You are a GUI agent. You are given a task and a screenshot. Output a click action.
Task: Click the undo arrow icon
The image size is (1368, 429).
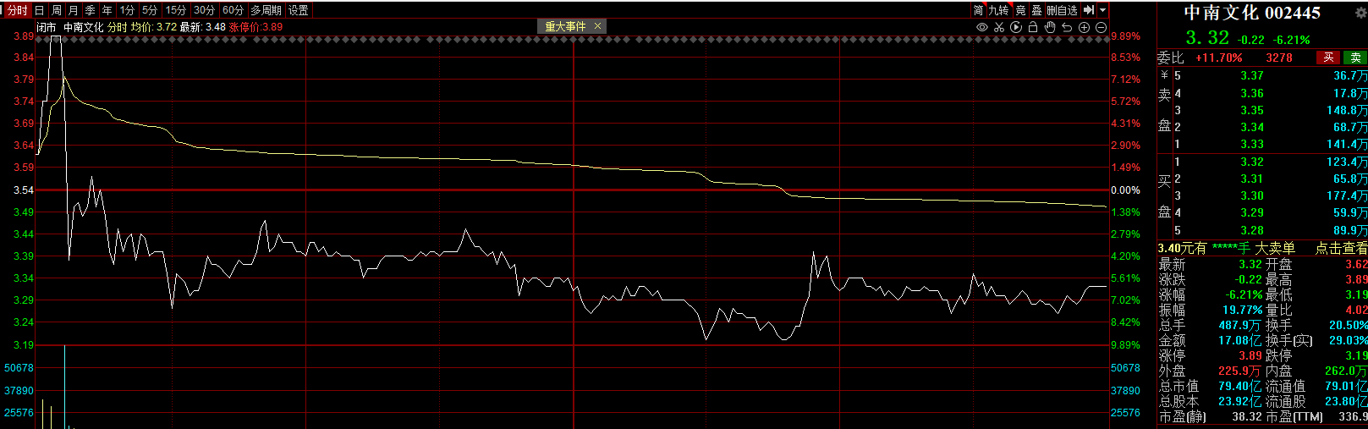[x=1067, y=27]
